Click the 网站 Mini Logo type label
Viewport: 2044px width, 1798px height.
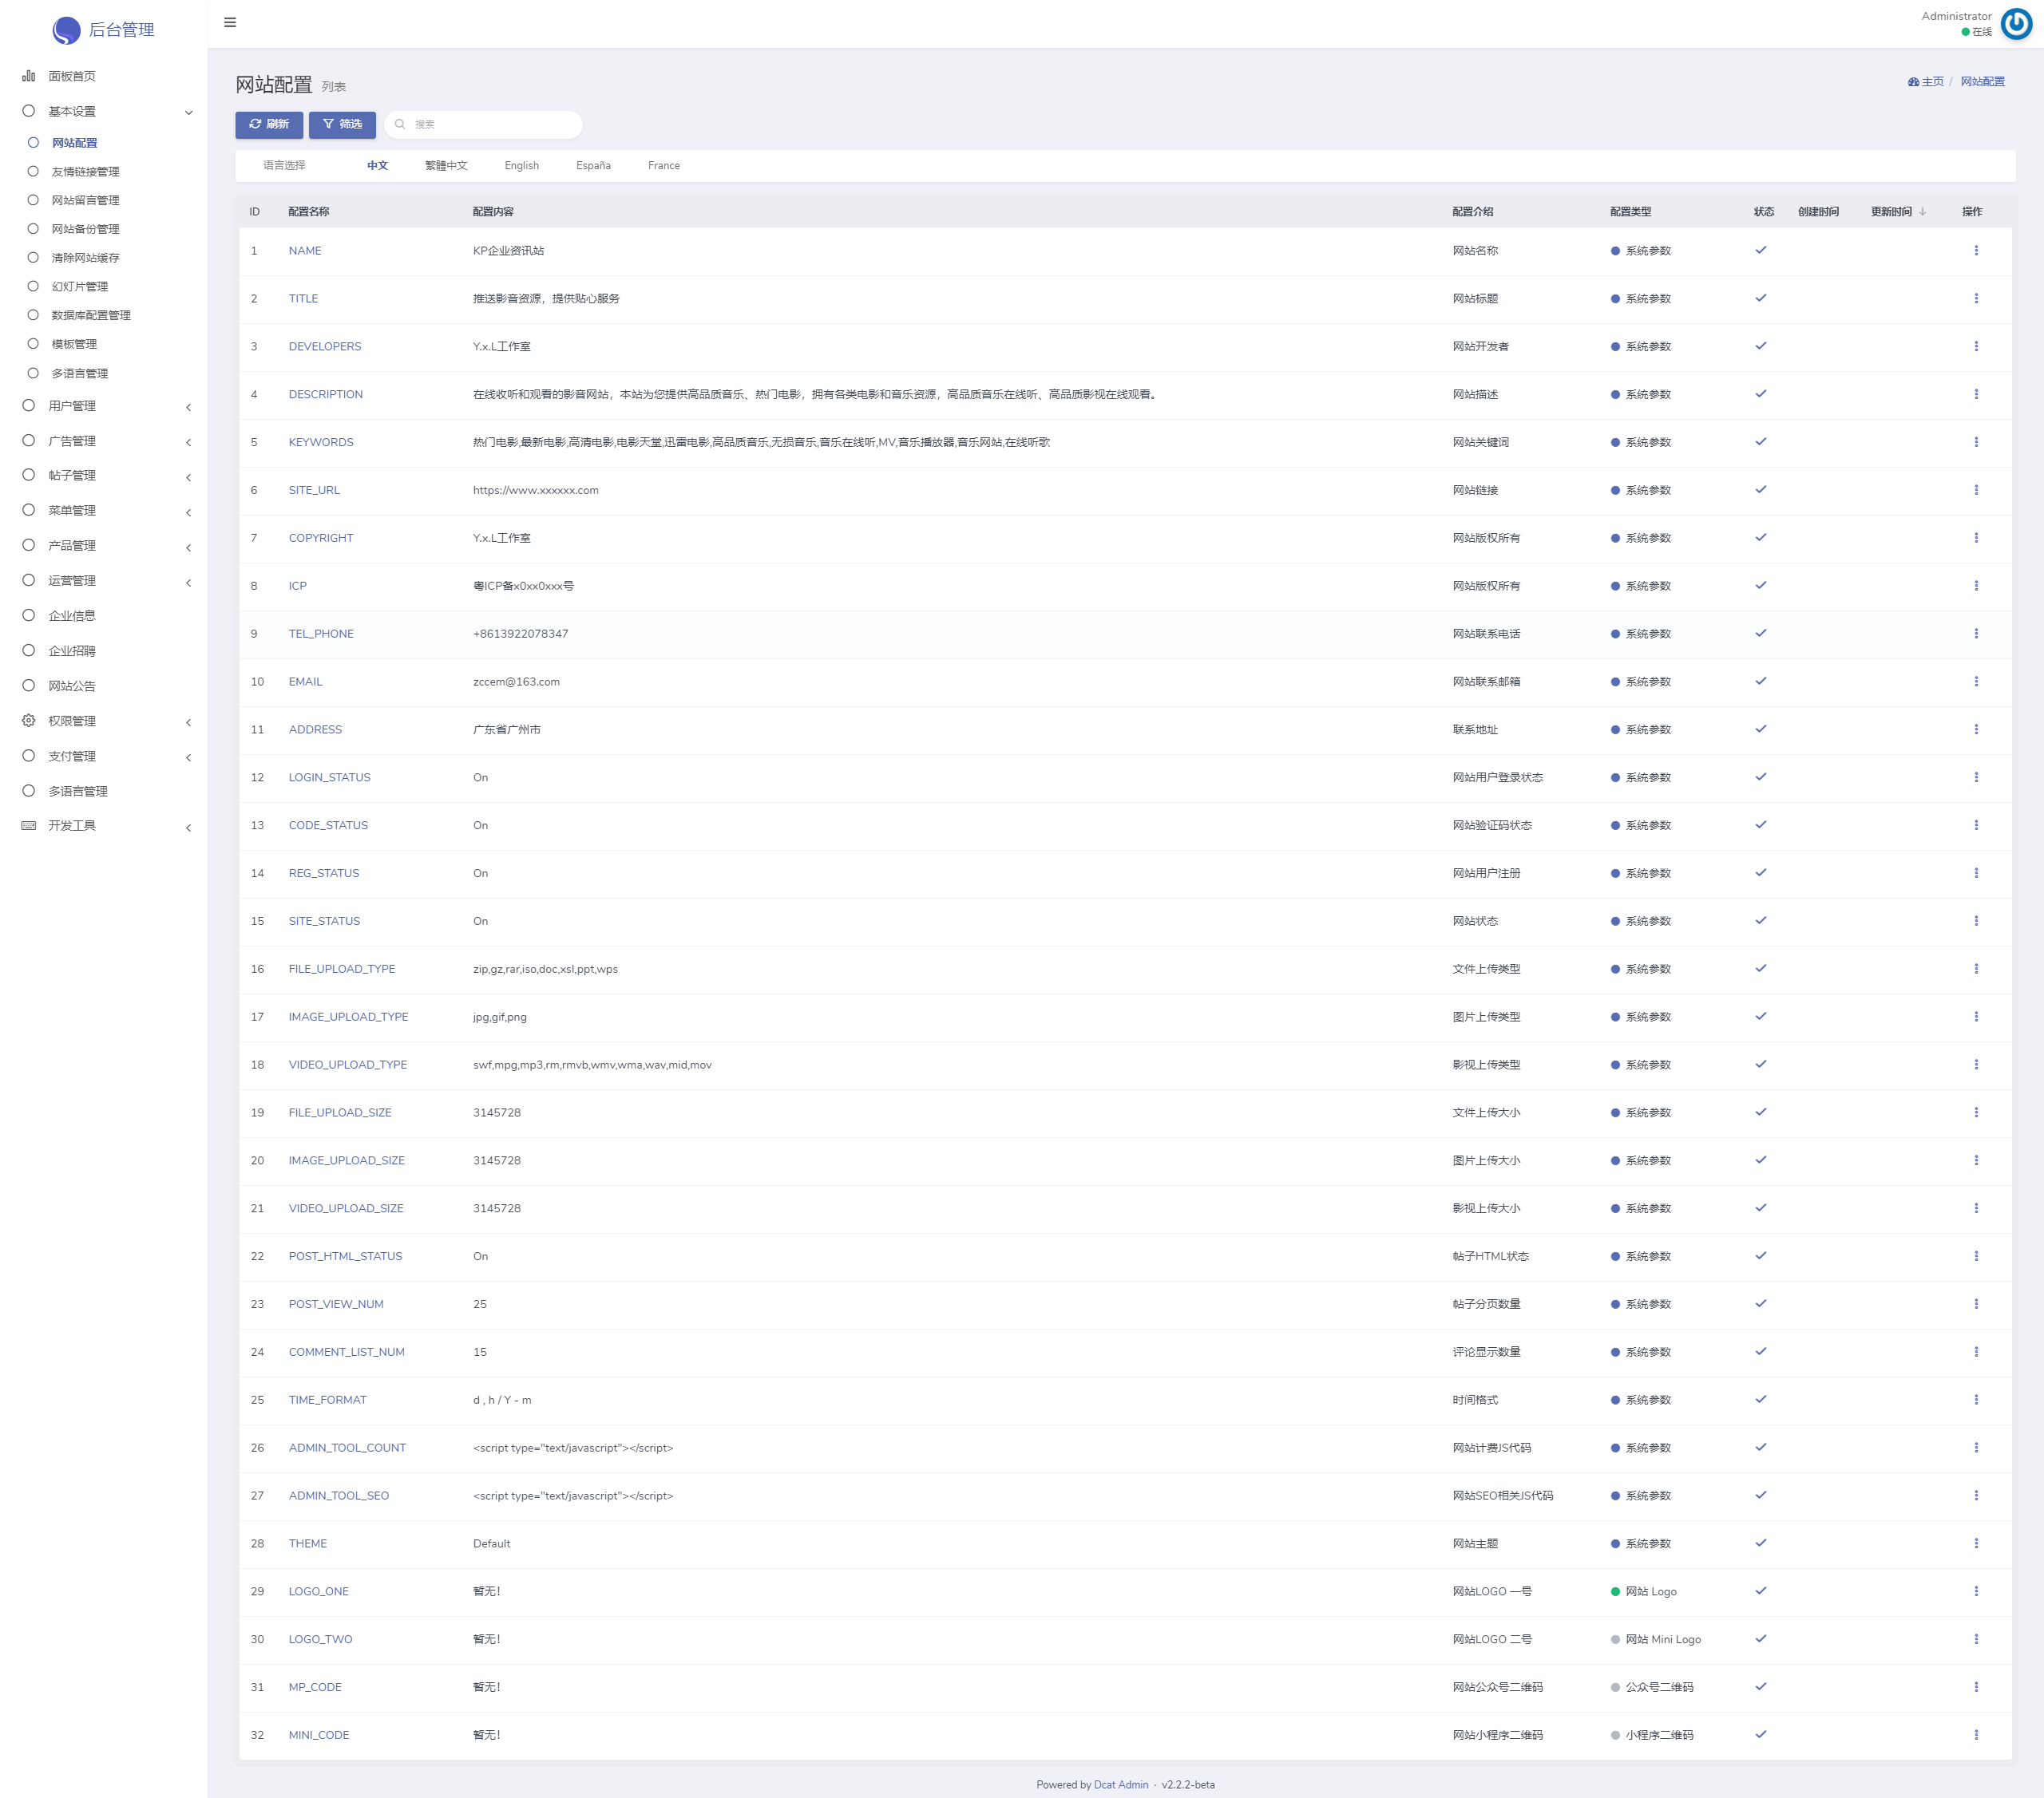tap(1663, 1639)
